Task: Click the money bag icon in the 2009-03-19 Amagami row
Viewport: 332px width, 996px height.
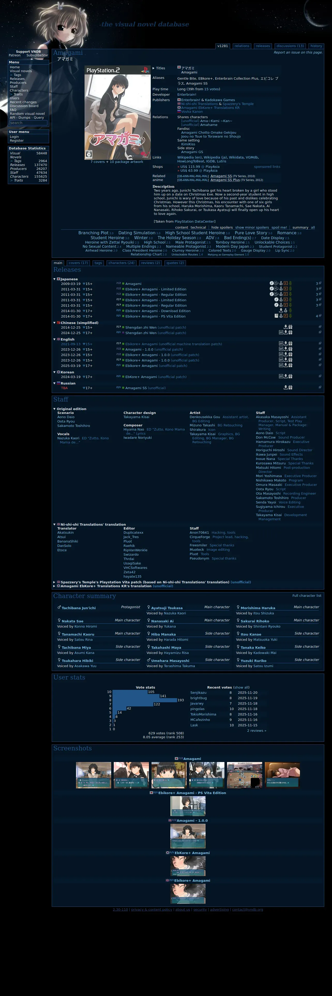Action: [x=281, y=283]
